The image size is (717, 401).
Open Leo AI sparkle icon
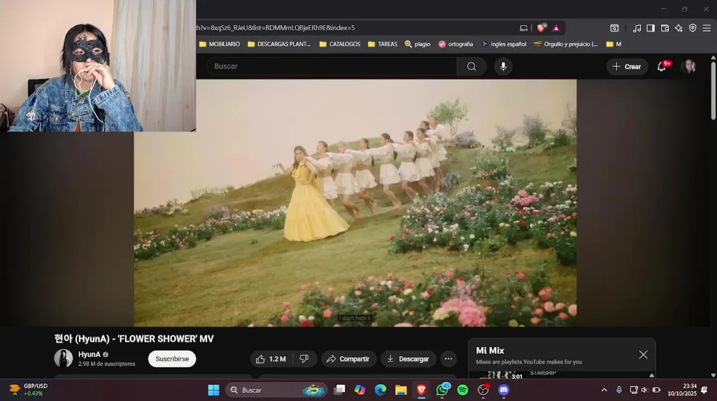[x=678, y=28]
